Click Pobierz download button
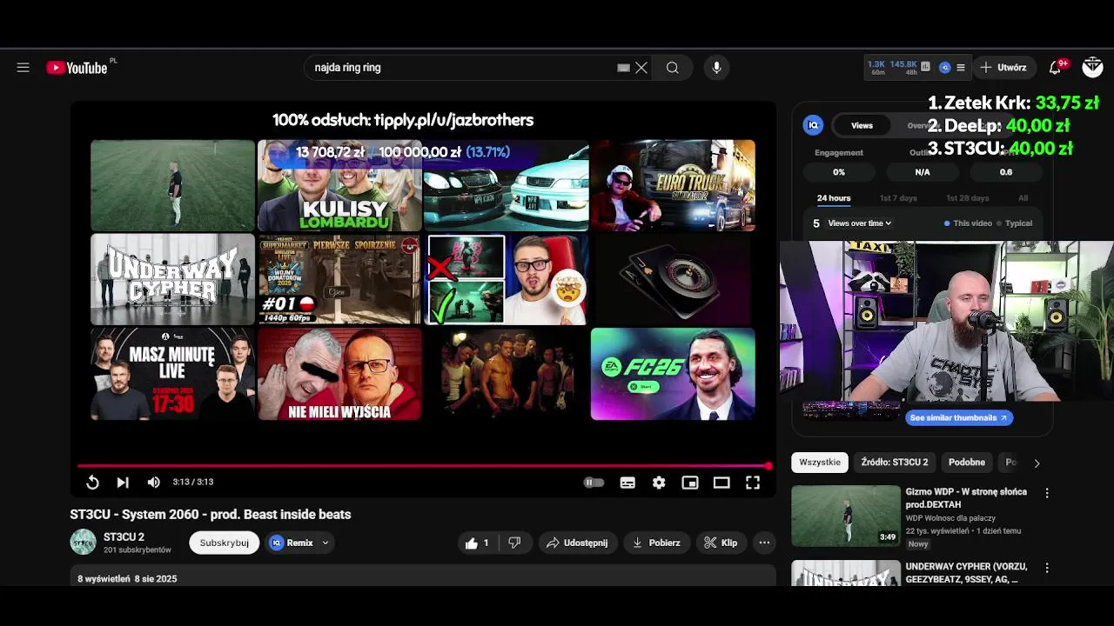The image size is (1114, 626). tap(656, 543)
